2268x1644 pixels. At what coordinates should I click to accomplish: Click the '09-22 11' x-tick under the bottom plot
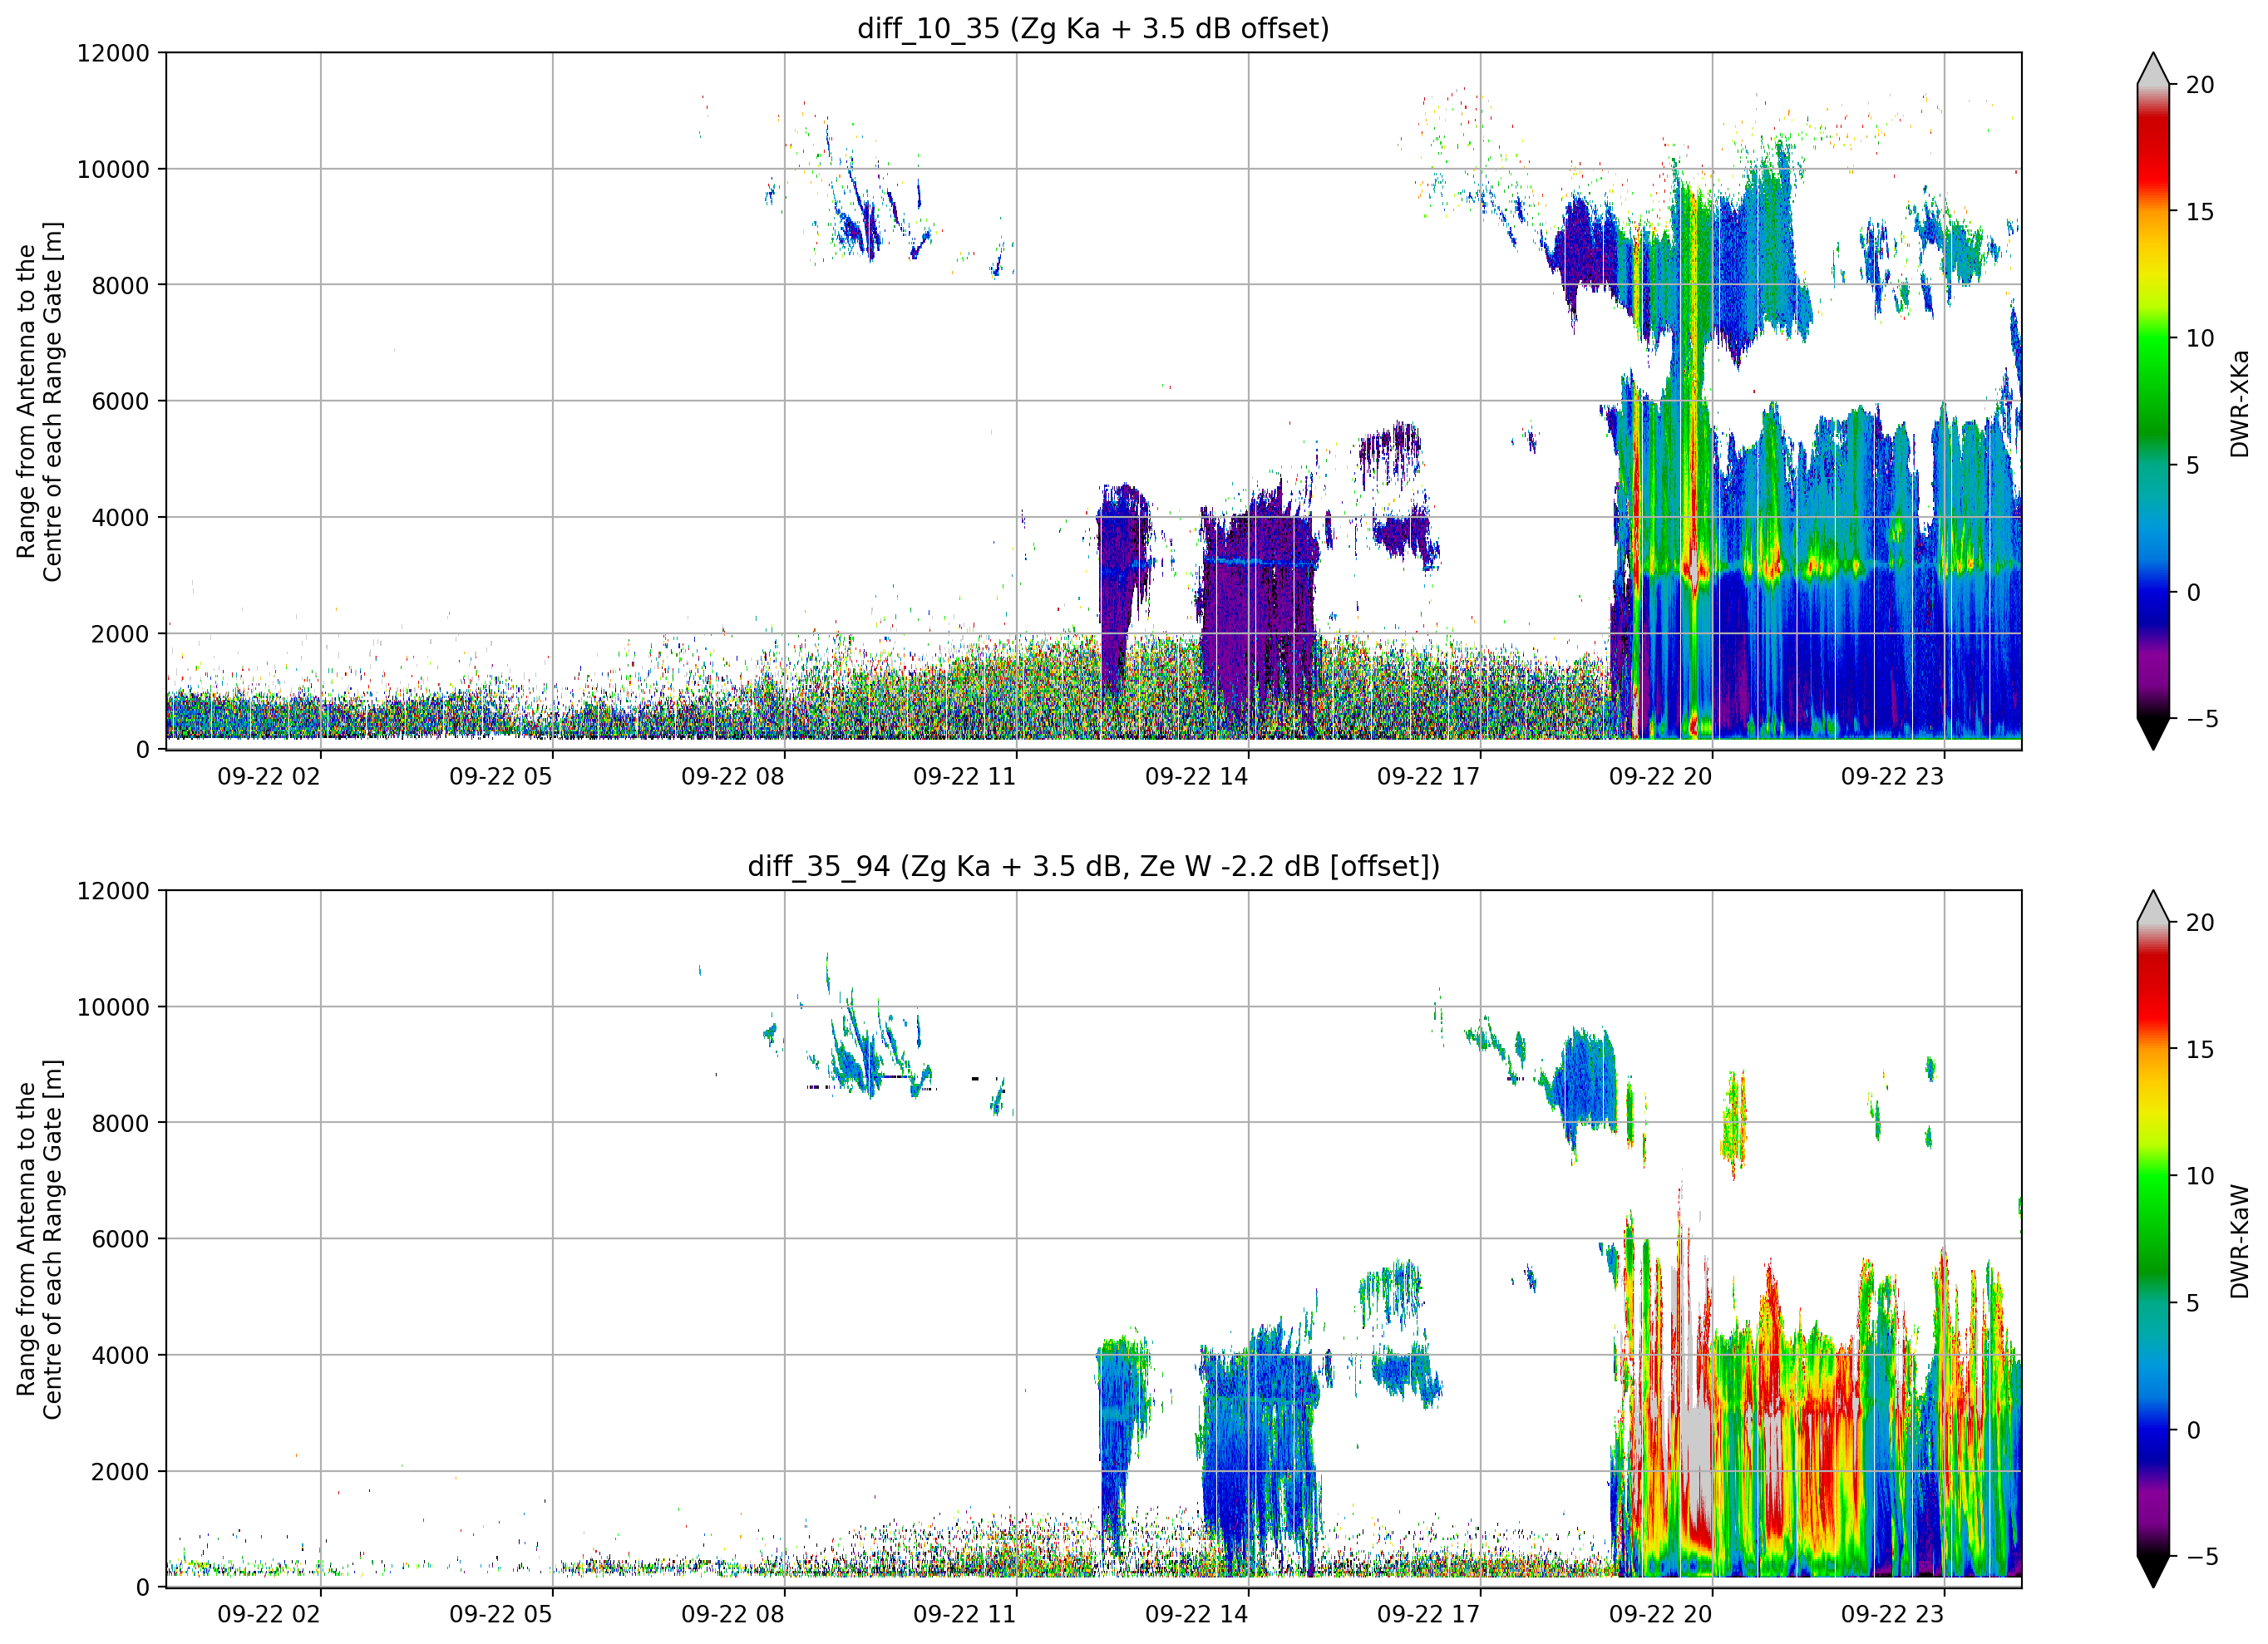click(965, 1614)
